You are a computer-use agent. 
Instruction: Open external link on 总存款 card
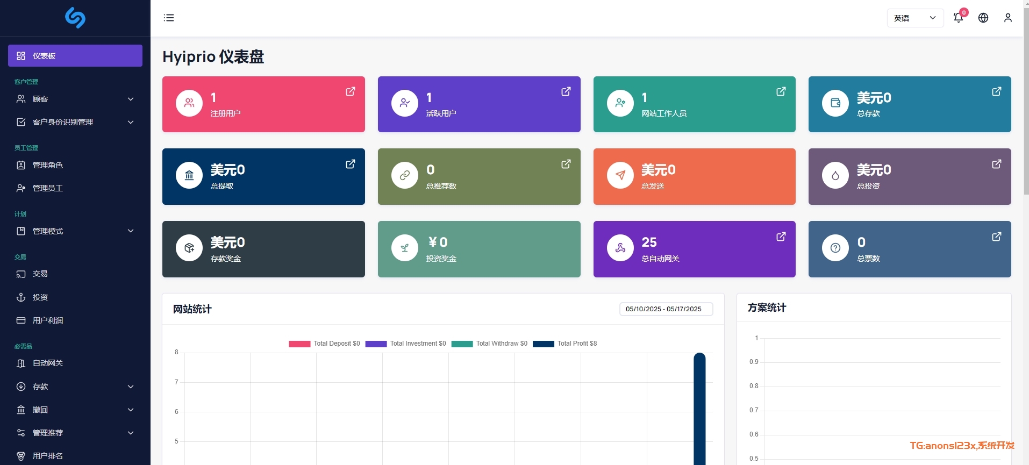(997, 91)
